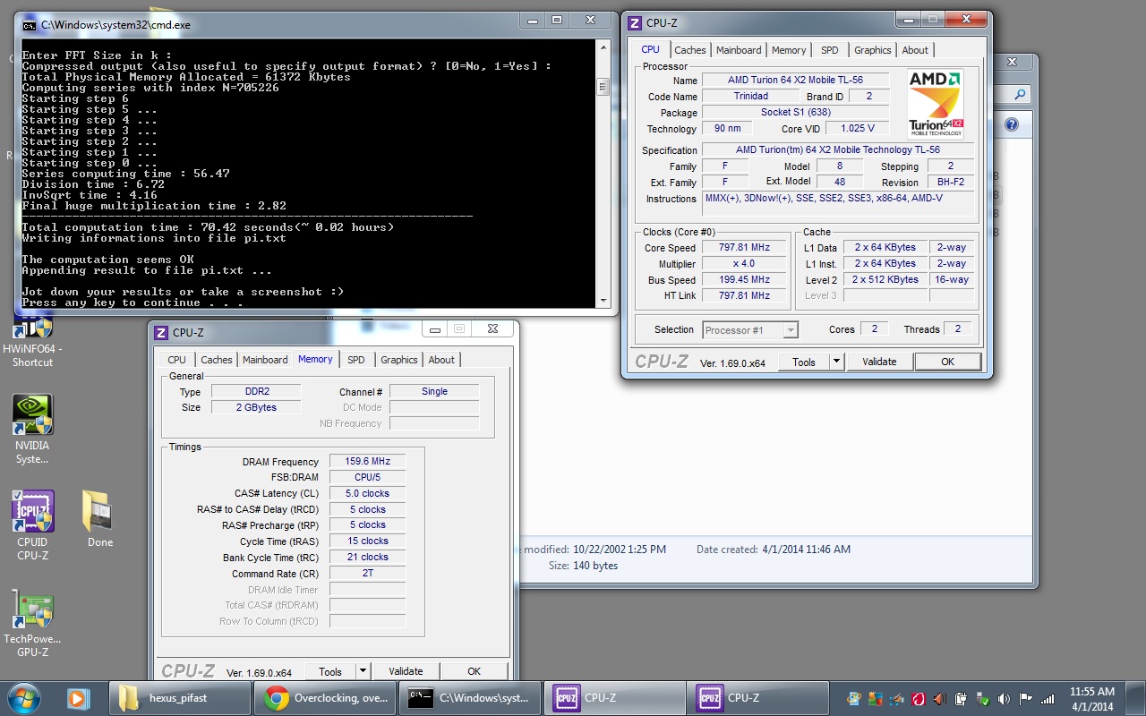Expand Tools dropdown arrow in CPU window

click(836, 362)
